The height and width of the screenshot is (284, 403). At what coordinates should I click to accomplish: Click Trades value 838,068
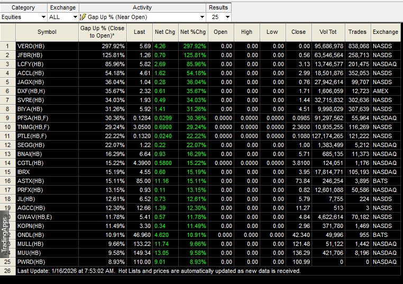[359, 46]
